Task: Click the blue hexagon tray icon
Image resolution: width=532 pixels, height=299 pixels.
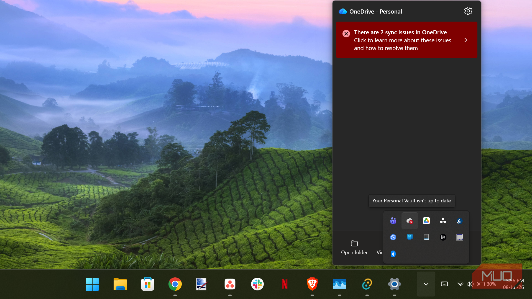Action: 459,221
